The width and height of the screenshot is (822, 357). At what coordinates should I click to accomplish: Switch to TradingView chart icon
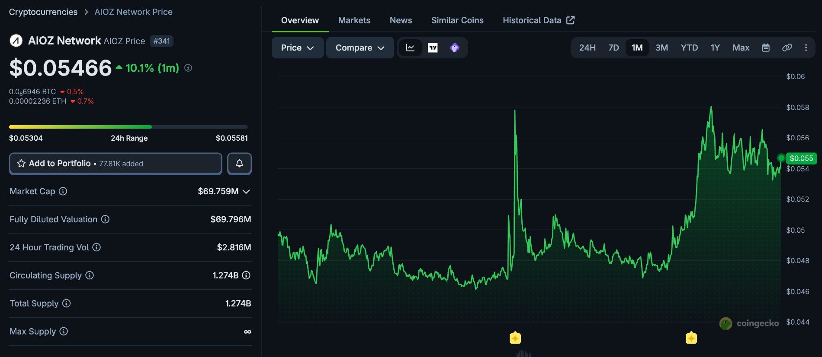[x=433, y=48]
